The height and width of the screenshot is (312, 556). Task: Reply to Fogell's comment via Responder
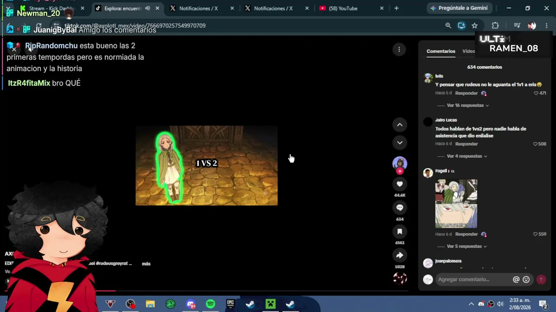click(x=467, y=234)
